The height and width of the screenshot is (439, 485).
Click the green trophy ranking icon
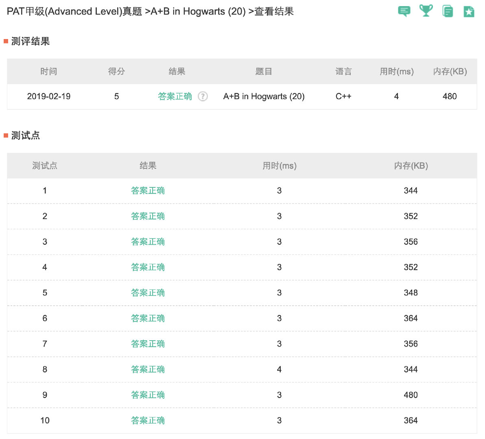(426, 11)
